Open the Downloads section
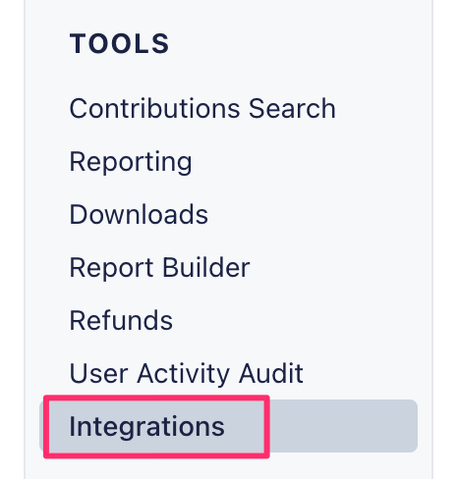 click(x=139, y=215)
